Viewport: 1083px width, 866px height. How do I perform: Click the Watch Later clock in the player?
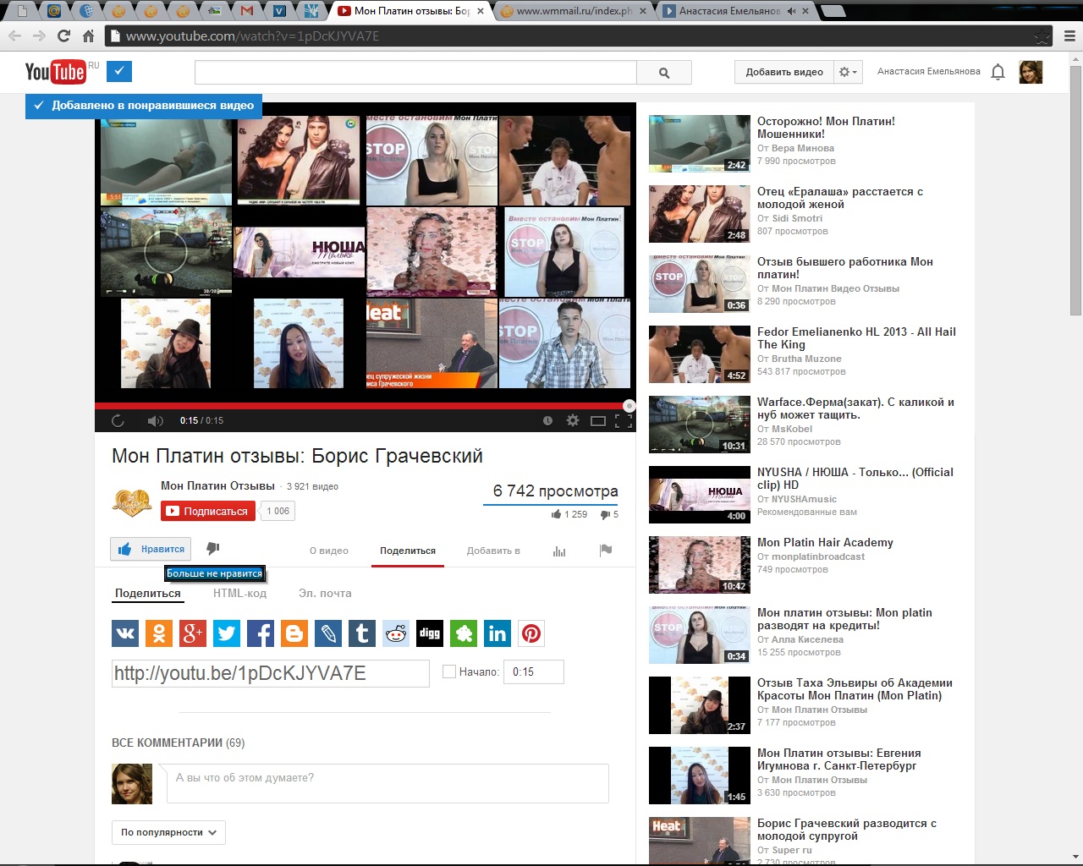click(547, 420)
